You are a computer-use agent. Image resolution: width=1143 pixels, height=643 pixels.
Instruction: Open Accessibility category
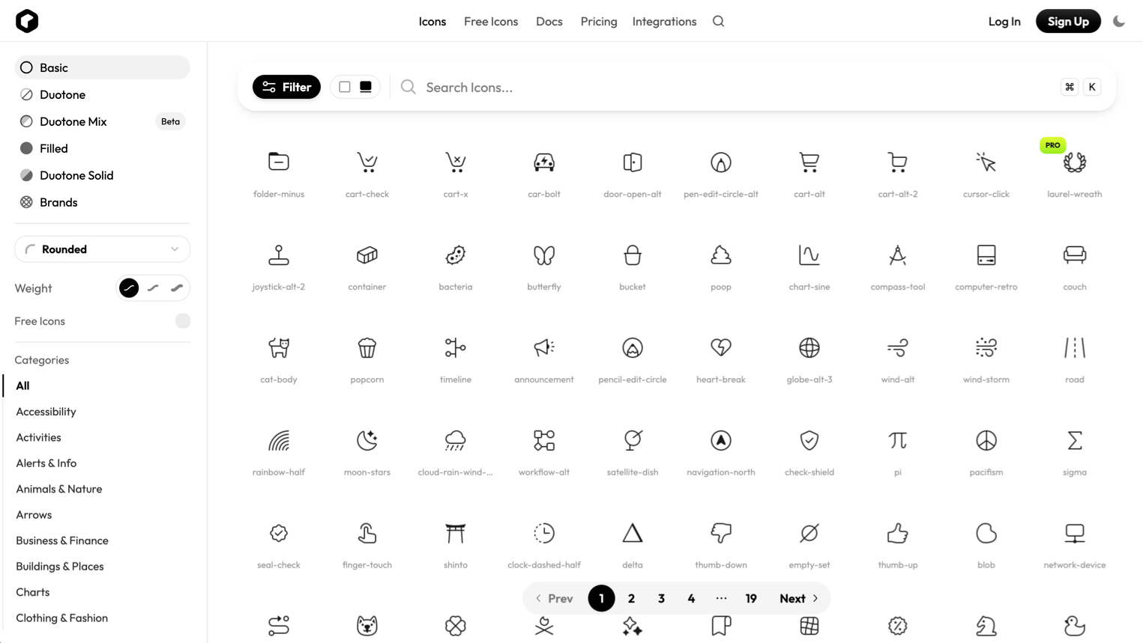point(46,412)
